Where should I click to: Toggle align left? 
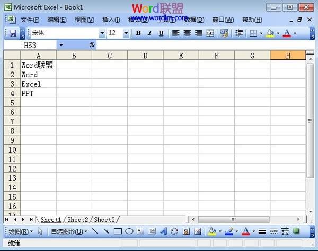pos(175,33)
